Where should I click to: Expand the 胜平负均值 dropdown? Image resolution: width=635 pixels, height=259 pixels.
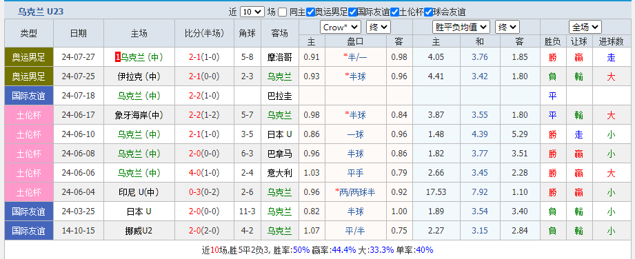pyautogui.click(x=461, y=27)
